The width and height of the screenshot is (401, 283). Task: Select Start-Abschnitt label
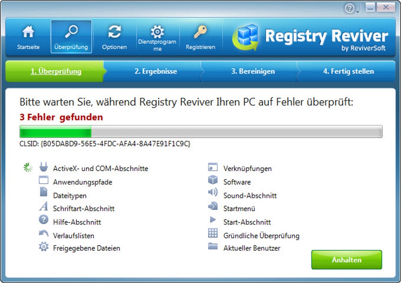pos(247,222)
